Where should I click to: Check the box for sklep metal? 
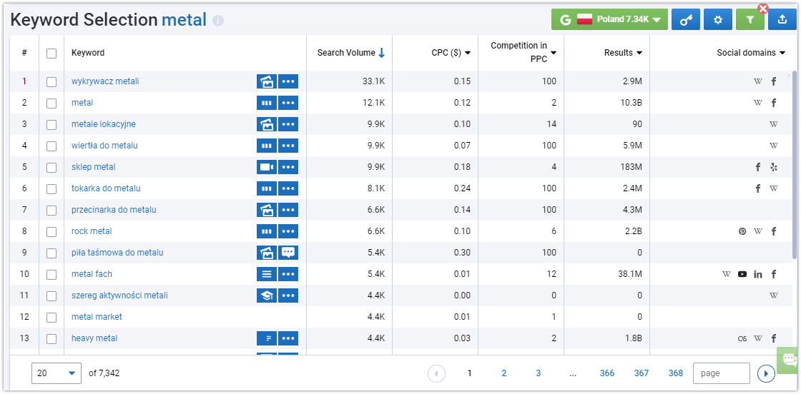(51, 167)
